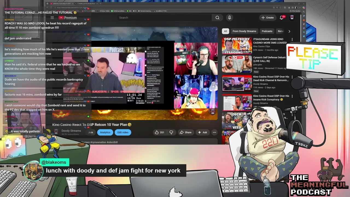Screen dimensions: 350x197
Task: Open Insane Kick Conspiracy video thumbnail
Action: pos(237,102)
